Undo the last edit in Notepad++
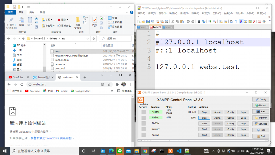 coord(188,22)
